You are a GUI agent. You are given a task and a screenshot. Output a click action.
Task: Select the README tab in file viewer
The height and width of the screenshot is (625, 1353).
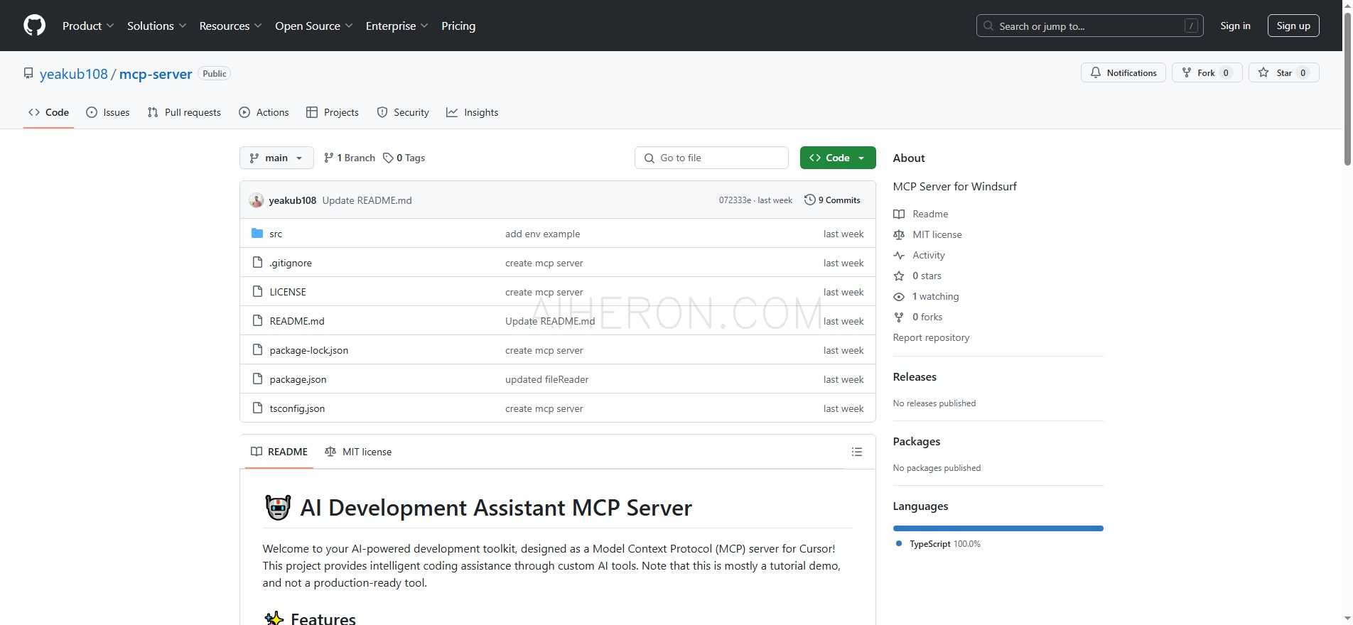[279, 452]
